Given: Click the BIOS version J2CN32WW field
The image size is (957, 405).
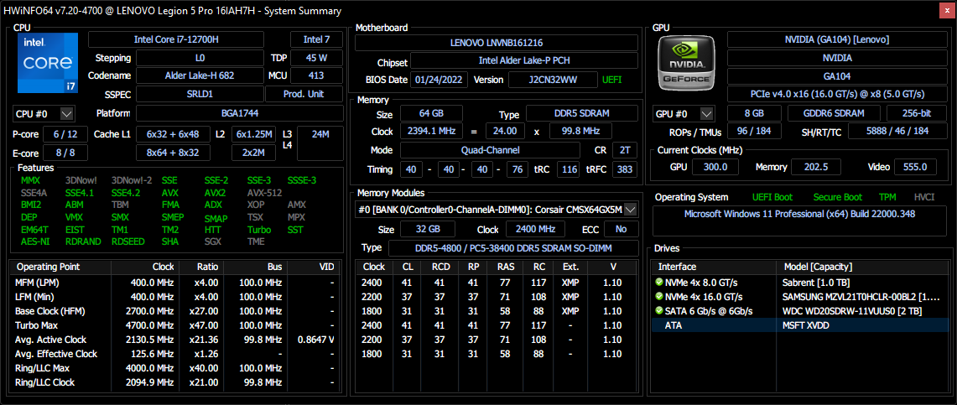Looking at the screenshot, I should pos(553,80).
